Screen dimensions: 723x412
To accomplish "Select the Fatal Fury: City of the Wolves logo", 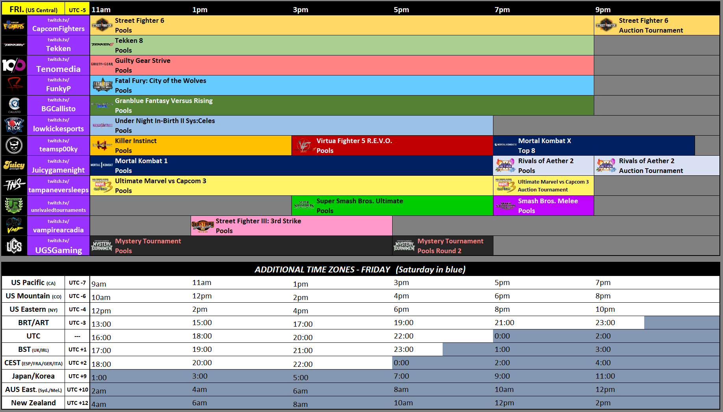I will point(101,85).
